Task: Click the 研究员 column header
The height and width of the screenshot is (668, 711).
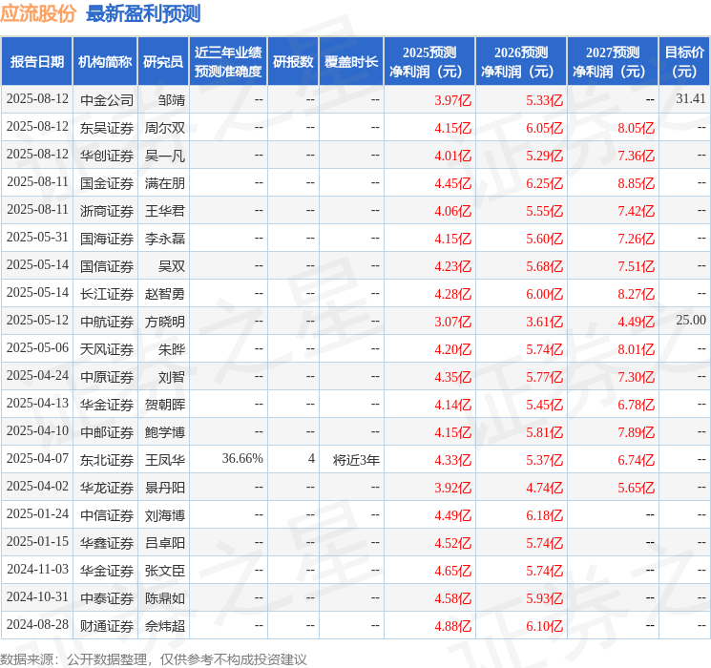Action: tap(163, 62)
